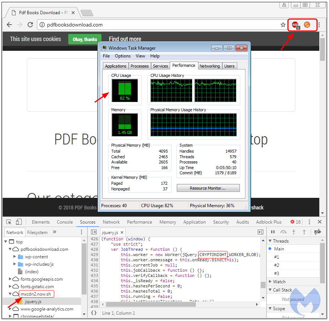
Task: Reload the page with refresh icon
Action: coord(30,25)
